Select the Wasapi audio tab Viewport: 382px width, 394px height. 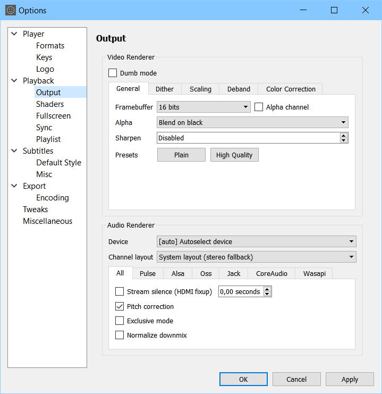pyautogui.click(x=314, y=273)
